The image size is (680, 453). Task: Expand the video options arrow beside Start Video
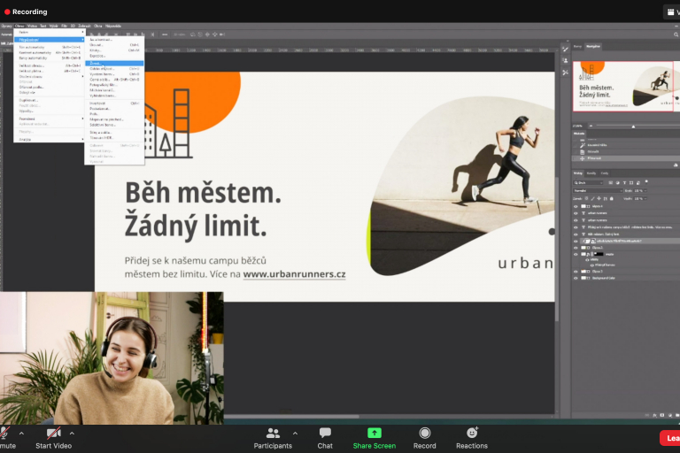tap(72, 433)
